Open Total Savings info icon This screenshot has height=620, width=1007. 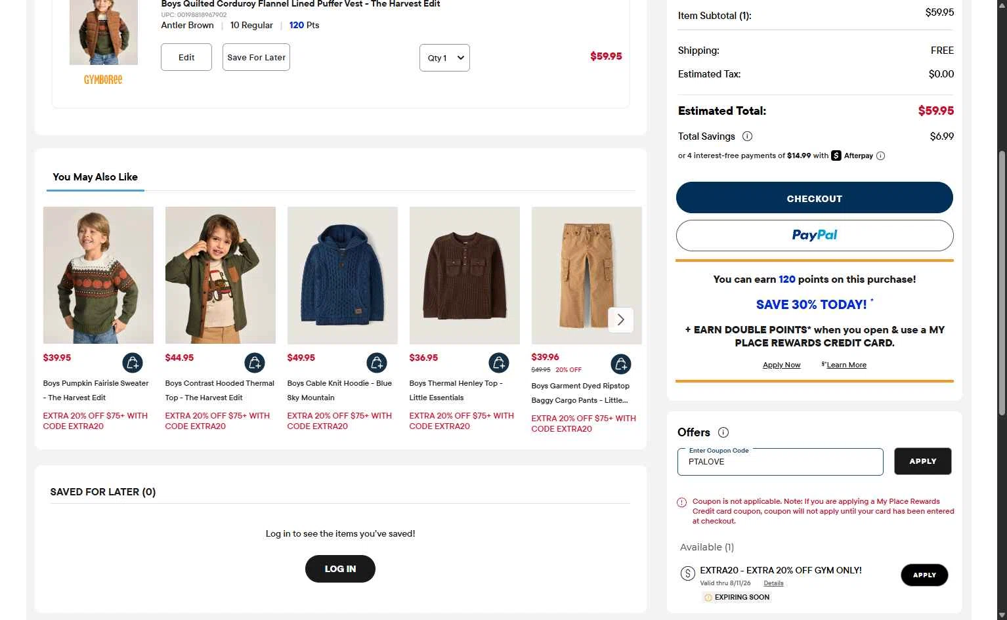(747, 136)
